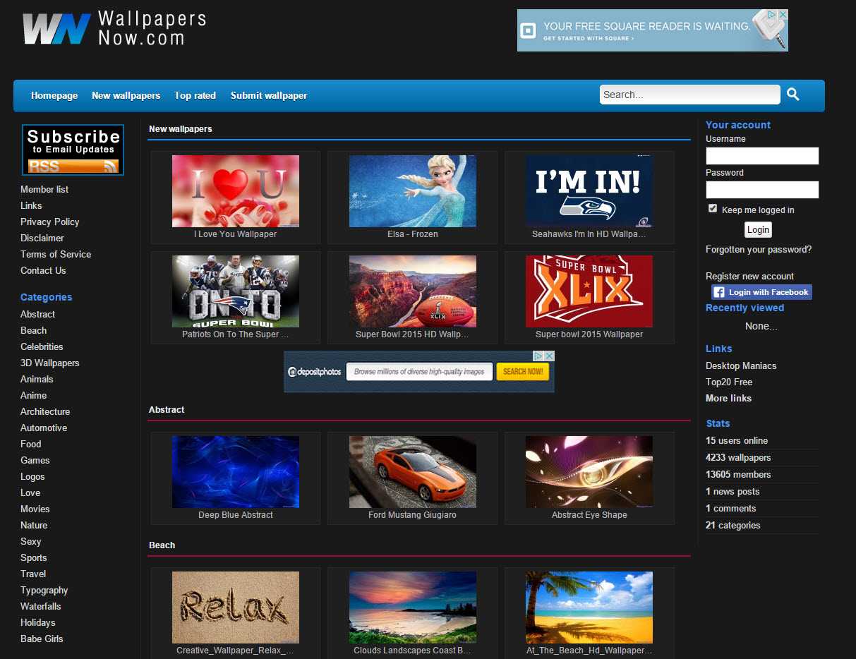The width and height of the screenshot is (856, 659).
Task: Open the Desktop Maniacs link
Action: point(741,366)
